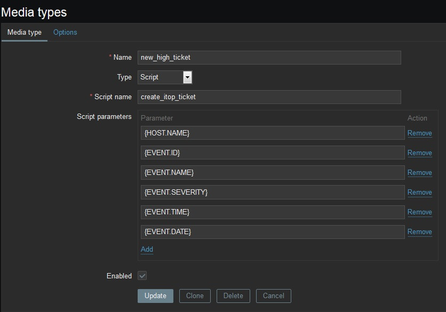446x312 pixels.
Task: Edit the {EVENT.TIME} parameter field
Action: (x=273, y=212)
